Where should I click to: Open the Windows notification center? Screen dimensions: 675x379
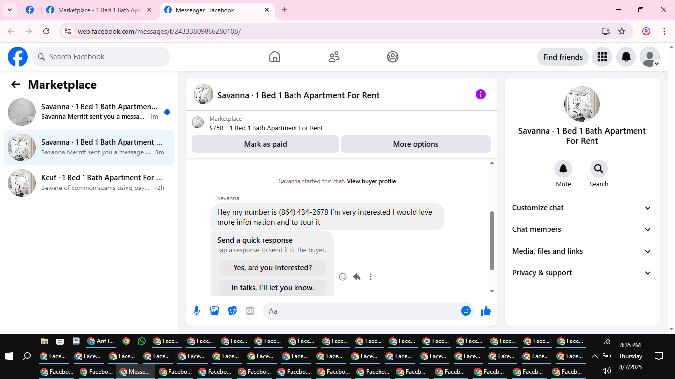[659, 356]
